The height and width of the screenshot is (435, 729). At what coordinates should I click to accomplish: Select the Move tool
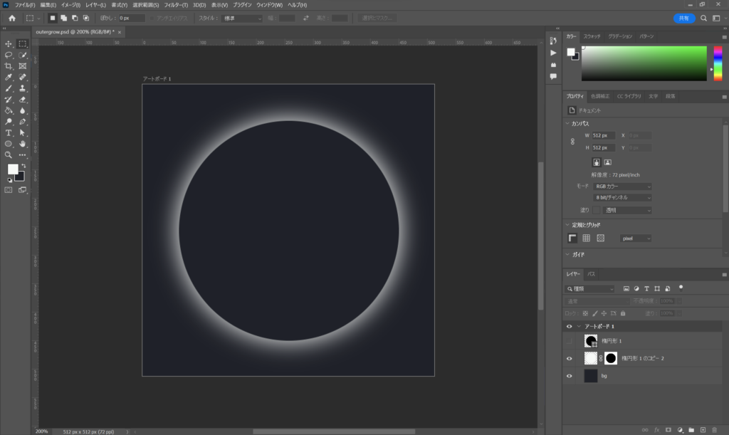coord(9,44)
